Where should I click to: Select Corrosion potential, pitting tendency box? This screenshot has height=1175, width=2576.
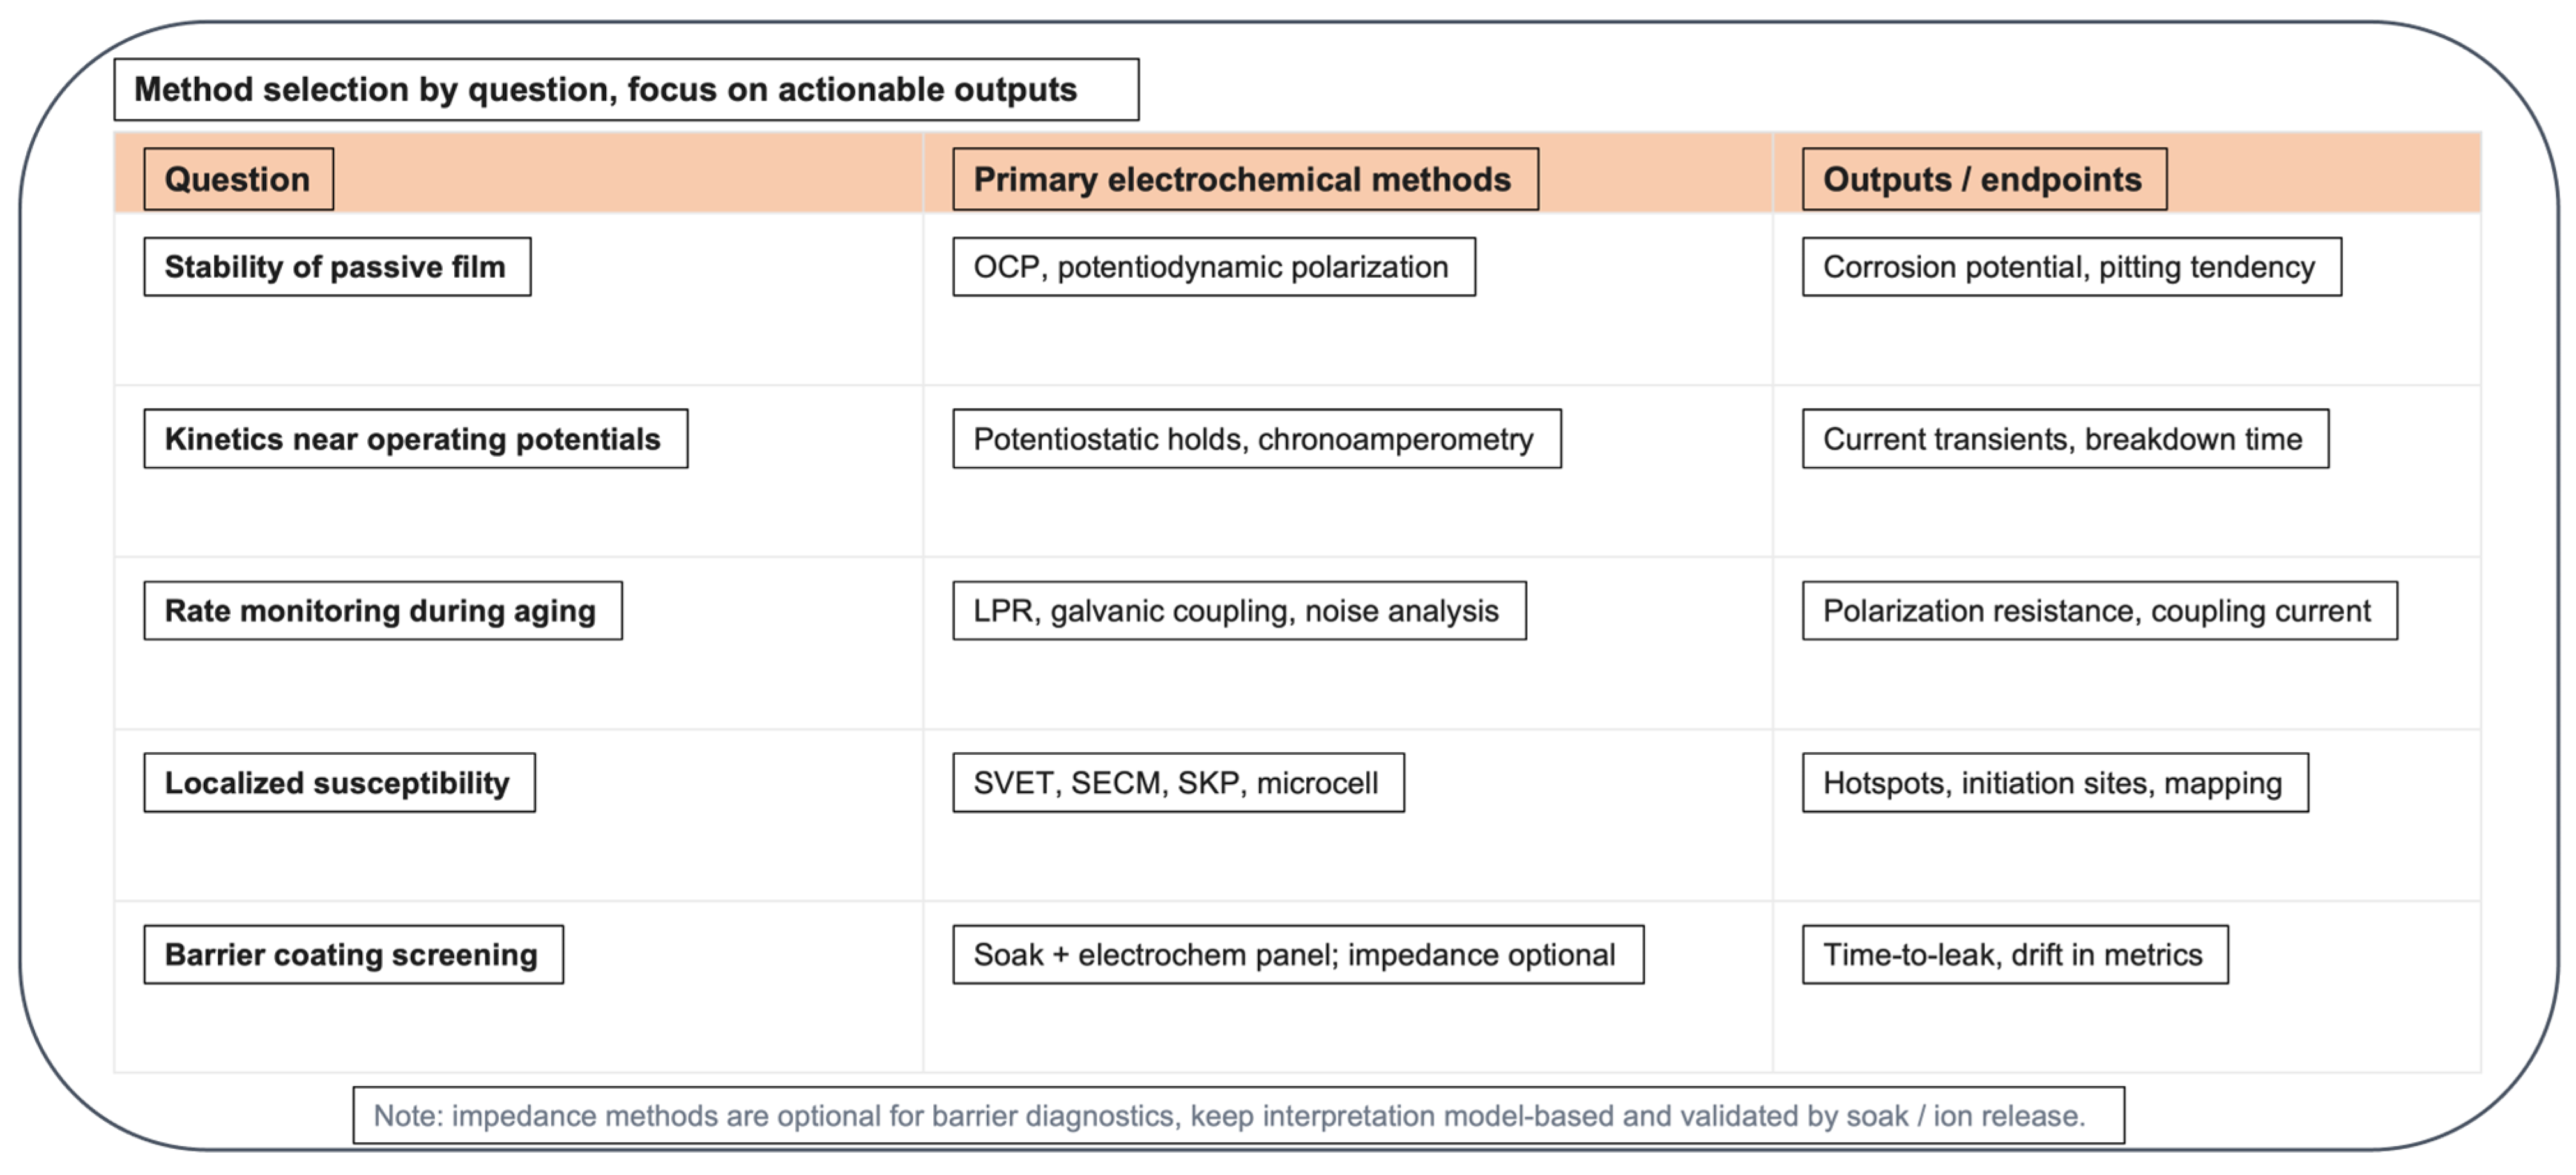[2071, 267]
